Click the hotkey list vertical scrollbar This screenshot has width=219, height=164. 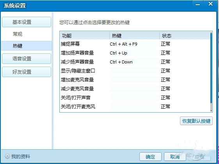pos(211,72)
